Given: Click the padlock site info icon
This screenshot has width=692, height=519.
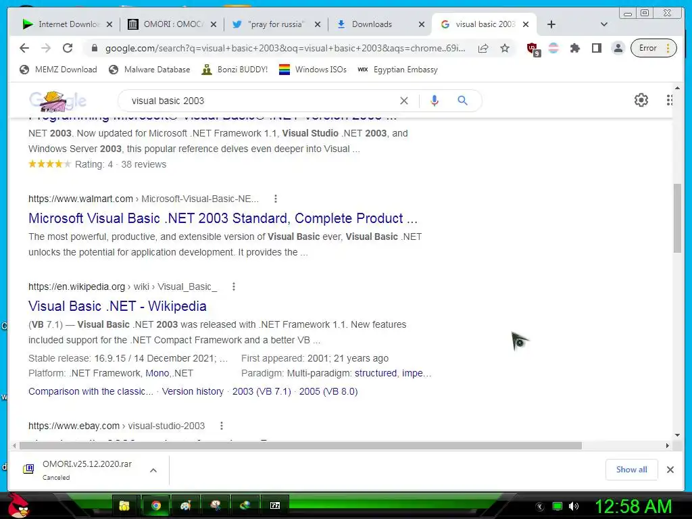Looking at the screenshot, I should [x=94, y=48].
